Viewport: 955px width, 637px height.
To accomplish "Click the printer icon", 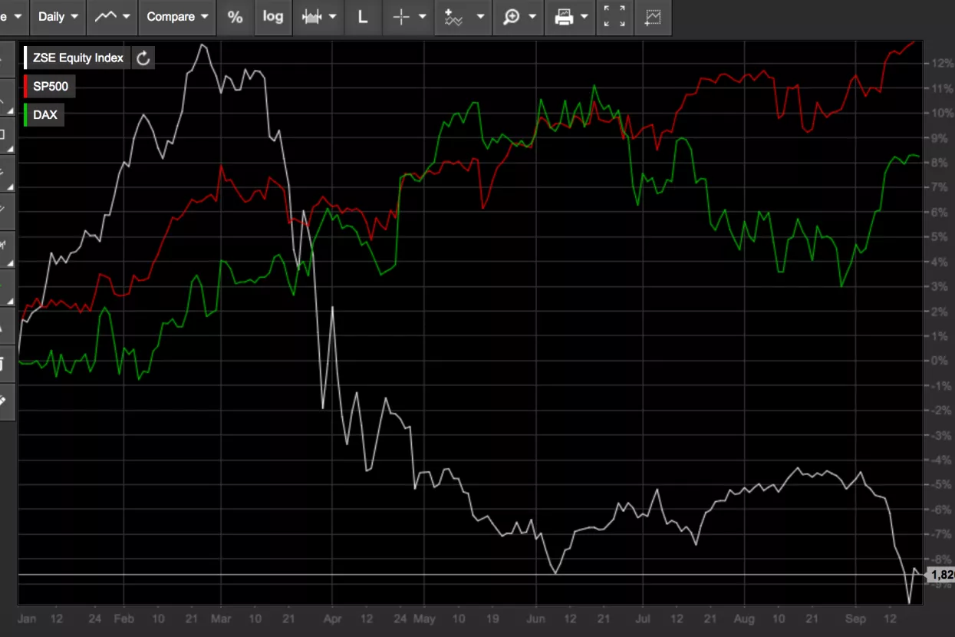I will coord(565,17).
